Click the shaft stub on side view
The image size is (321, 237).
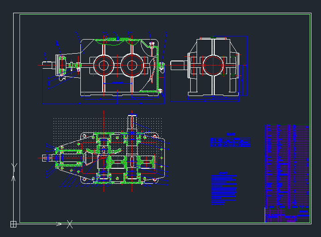(178, 65)
